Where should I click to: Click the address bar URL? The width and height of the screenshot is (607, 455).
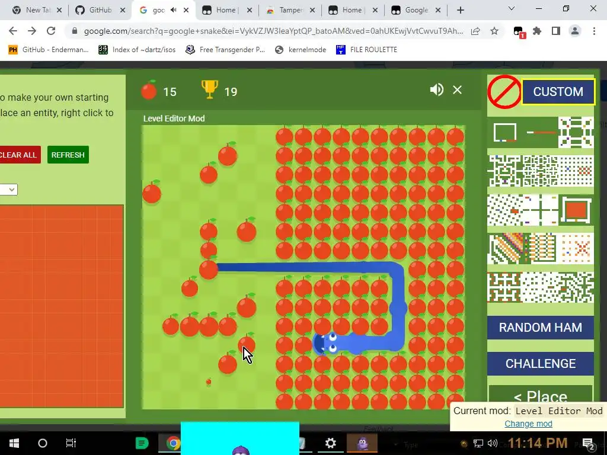coord(273,31)
